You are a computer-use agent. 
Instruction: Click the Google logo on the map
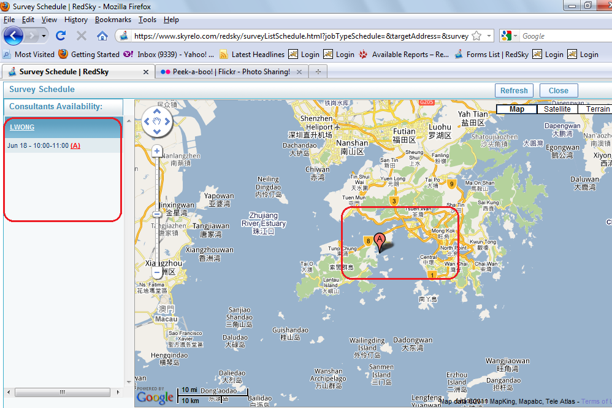click(x=155, y=397)
